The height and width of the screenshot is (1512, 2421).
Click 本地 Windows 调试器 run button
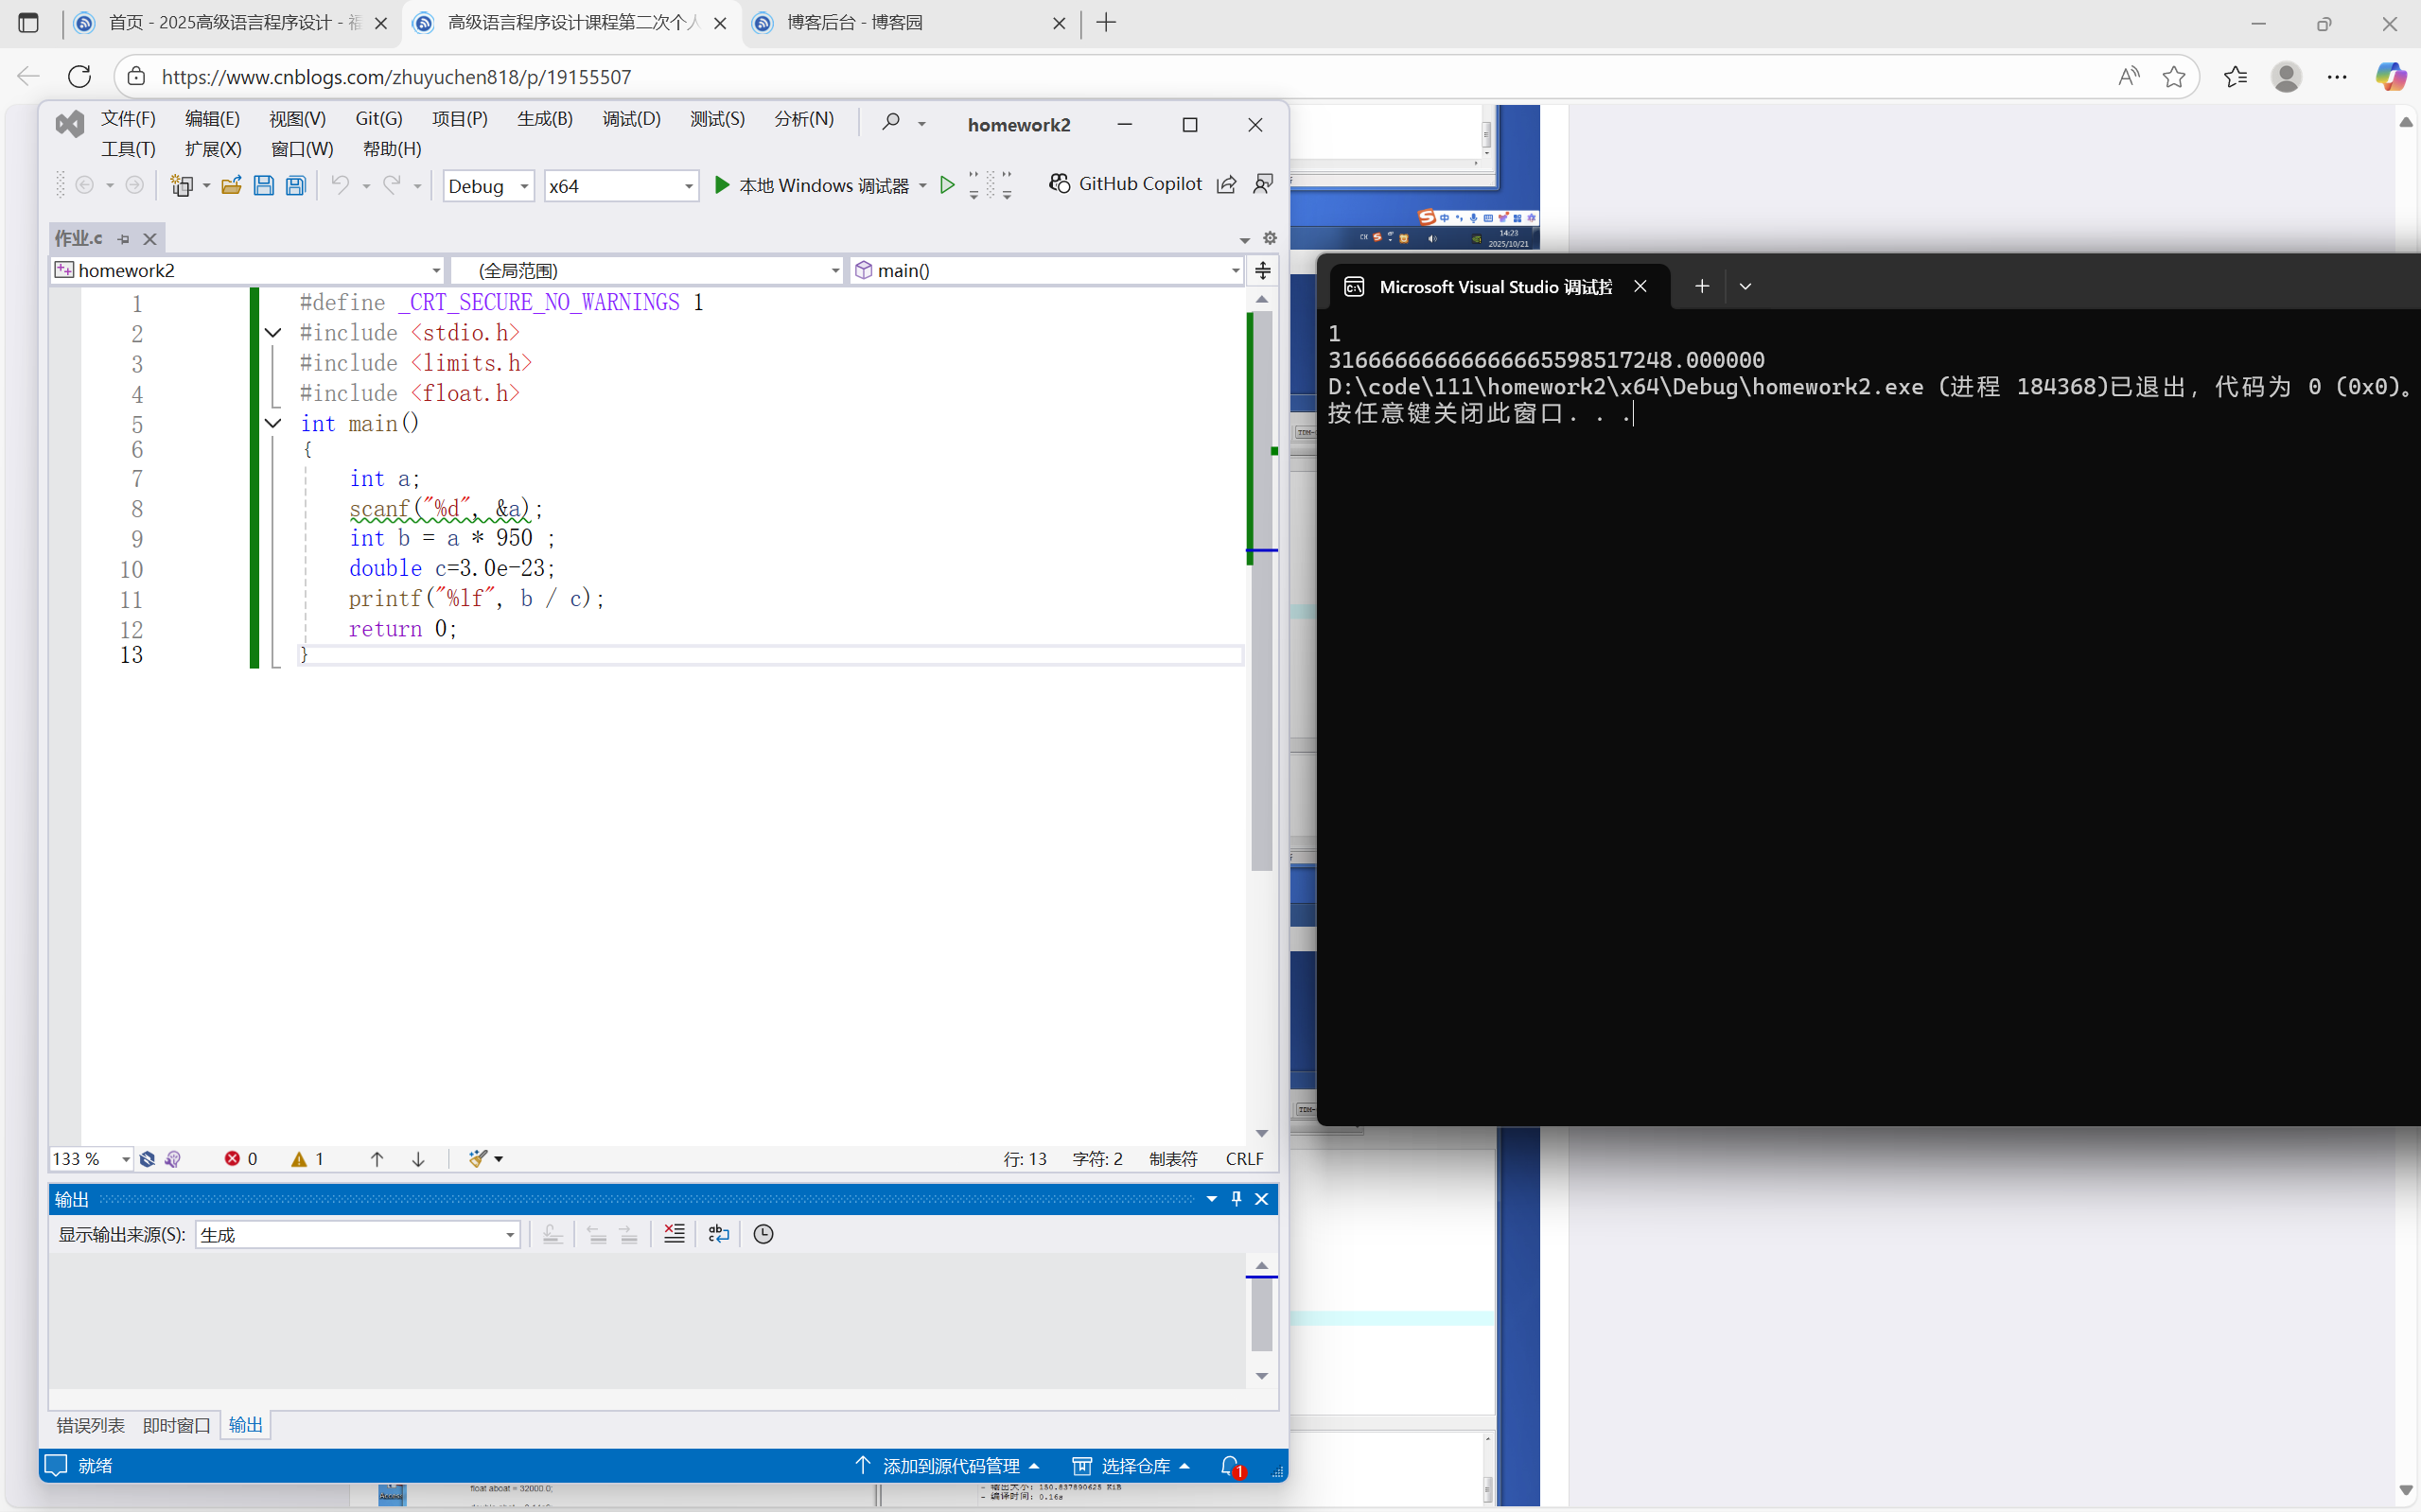coord(812,185)
